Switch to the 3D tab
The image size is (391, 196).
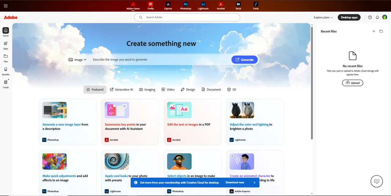(x=232, y=89)
